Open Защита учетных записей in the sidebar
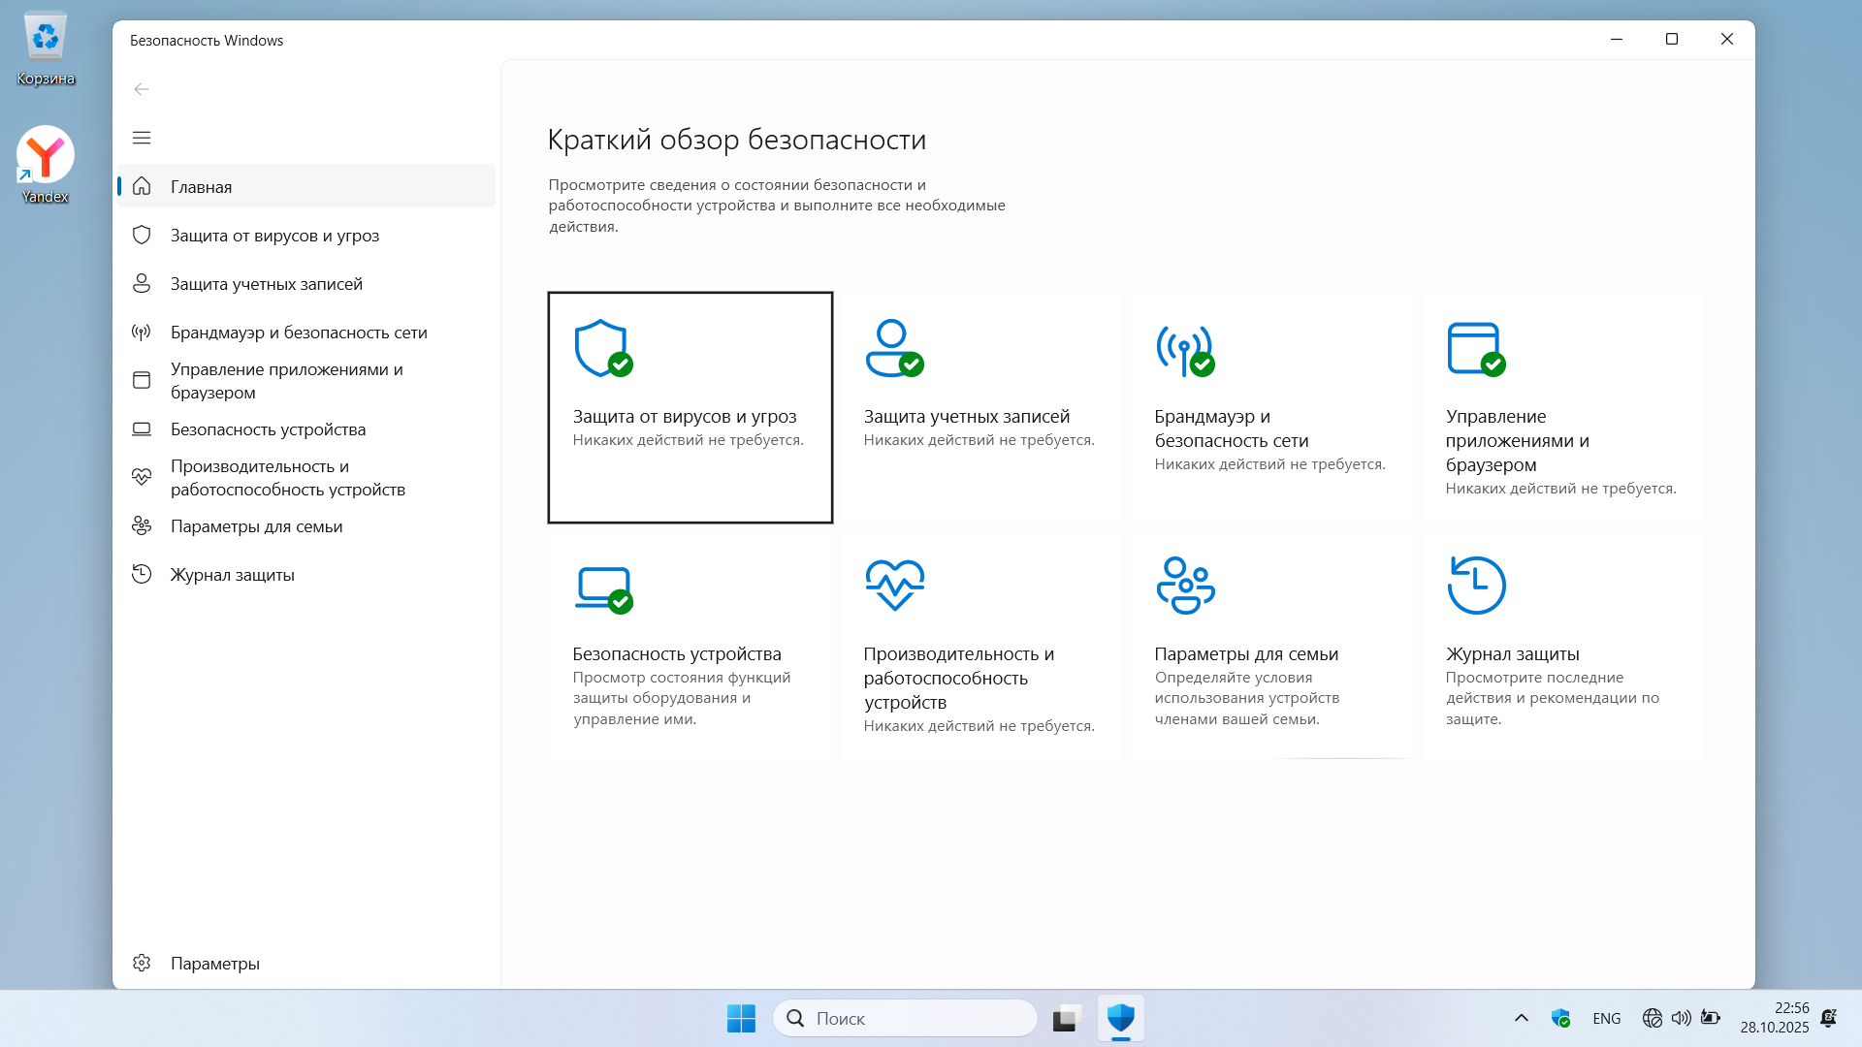Image resolution: width=1862 pixels, height=1047 pixels. pyautogui.click(x=266, y=284)
